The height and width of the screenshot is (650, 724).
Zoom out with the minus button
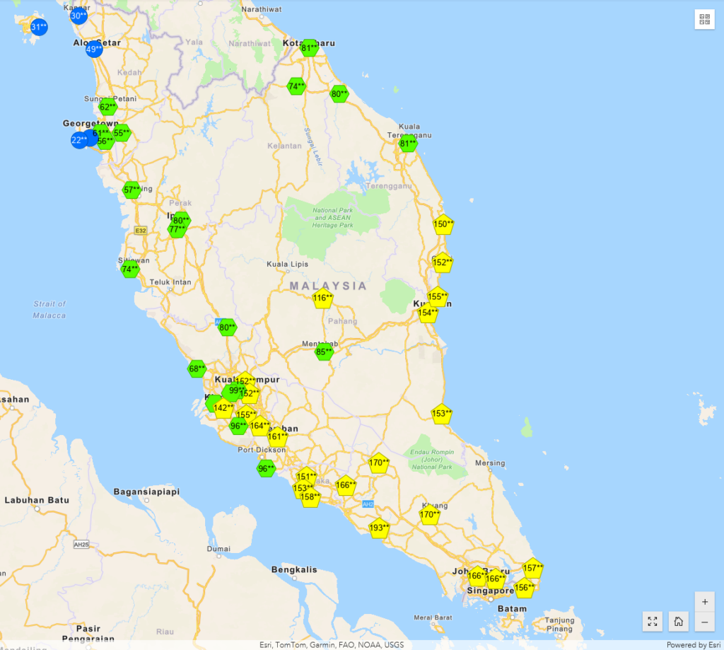coord(705,622)
